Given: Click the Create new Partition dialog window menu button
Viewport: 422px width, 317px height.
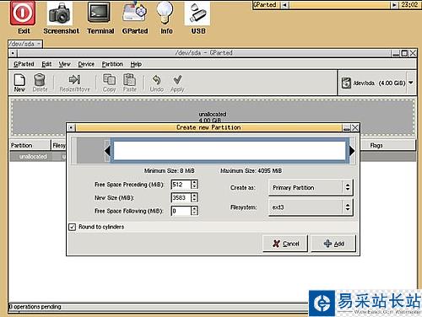Looking at the screenshot, I should click(x=72, y=128).
